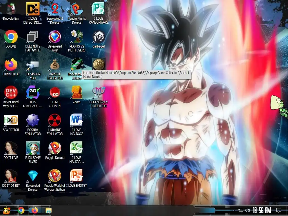Open the network status tray icon

tap(241, 210)
